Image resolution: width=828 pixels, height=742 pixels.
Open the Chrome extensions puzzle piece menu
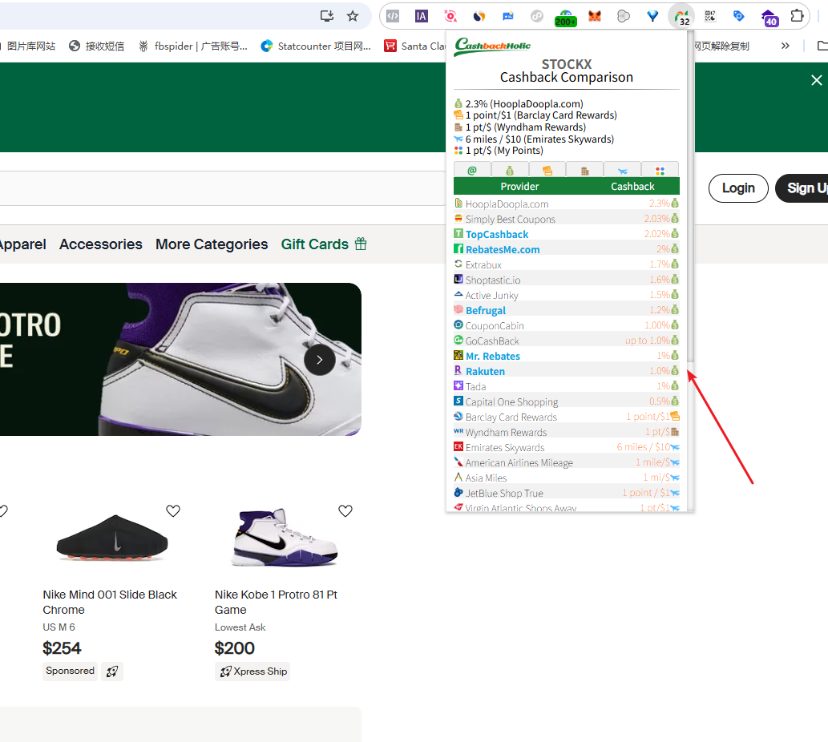coord(797,16)
